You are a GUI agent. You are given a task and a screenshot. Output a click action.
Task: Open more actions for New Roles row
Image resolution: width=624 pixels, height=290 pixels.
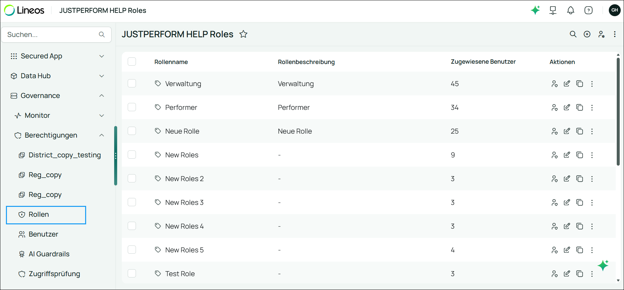coord(592,155)
